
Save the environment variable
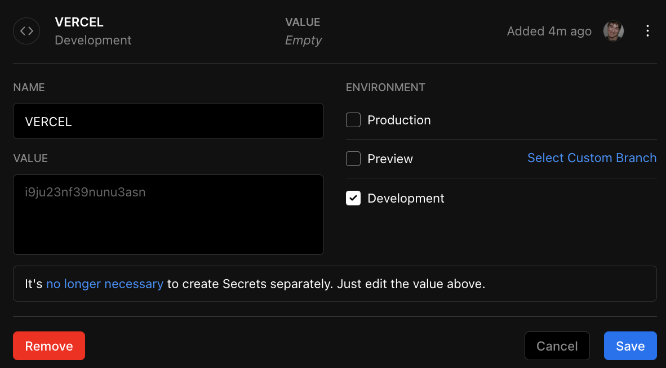631,346
